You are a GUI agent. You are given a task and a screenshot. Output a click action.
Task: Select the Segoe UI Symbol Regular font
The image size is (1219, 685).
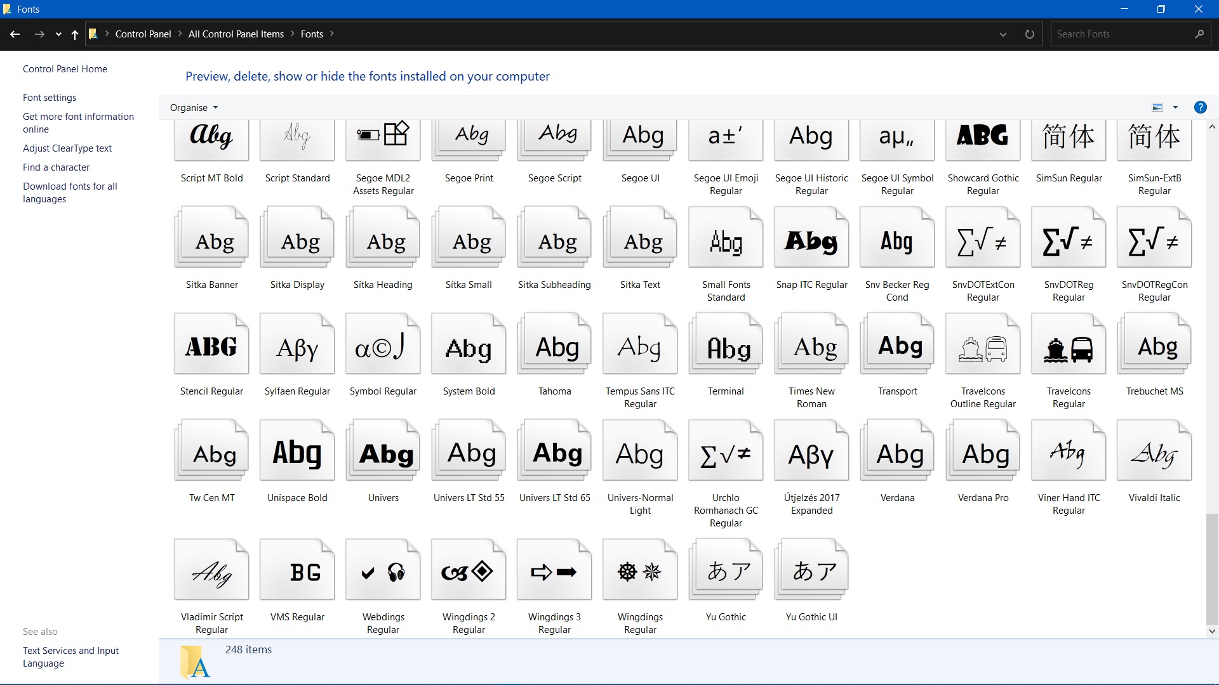click(x=897, y=141)
